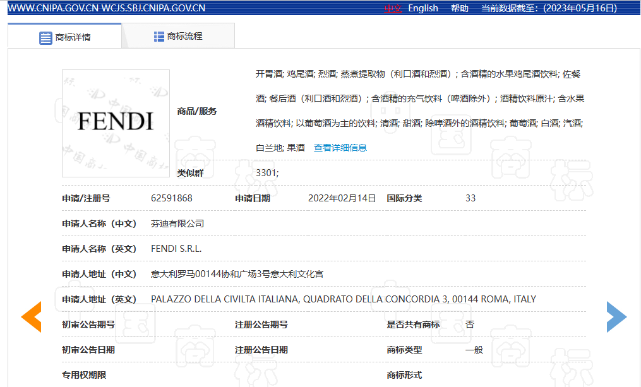Click the 国际分类 label
This screenshot has height=387, width=641.
pos(404,198)
